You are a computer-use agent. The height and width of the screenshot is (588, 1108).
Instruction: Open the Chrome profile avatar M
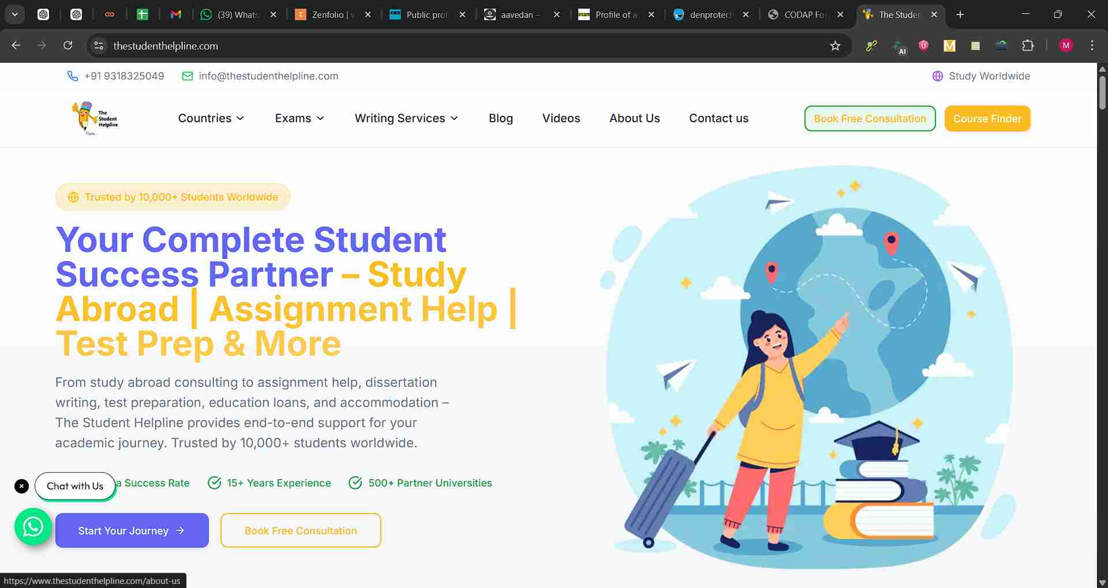coord(1065,46)
